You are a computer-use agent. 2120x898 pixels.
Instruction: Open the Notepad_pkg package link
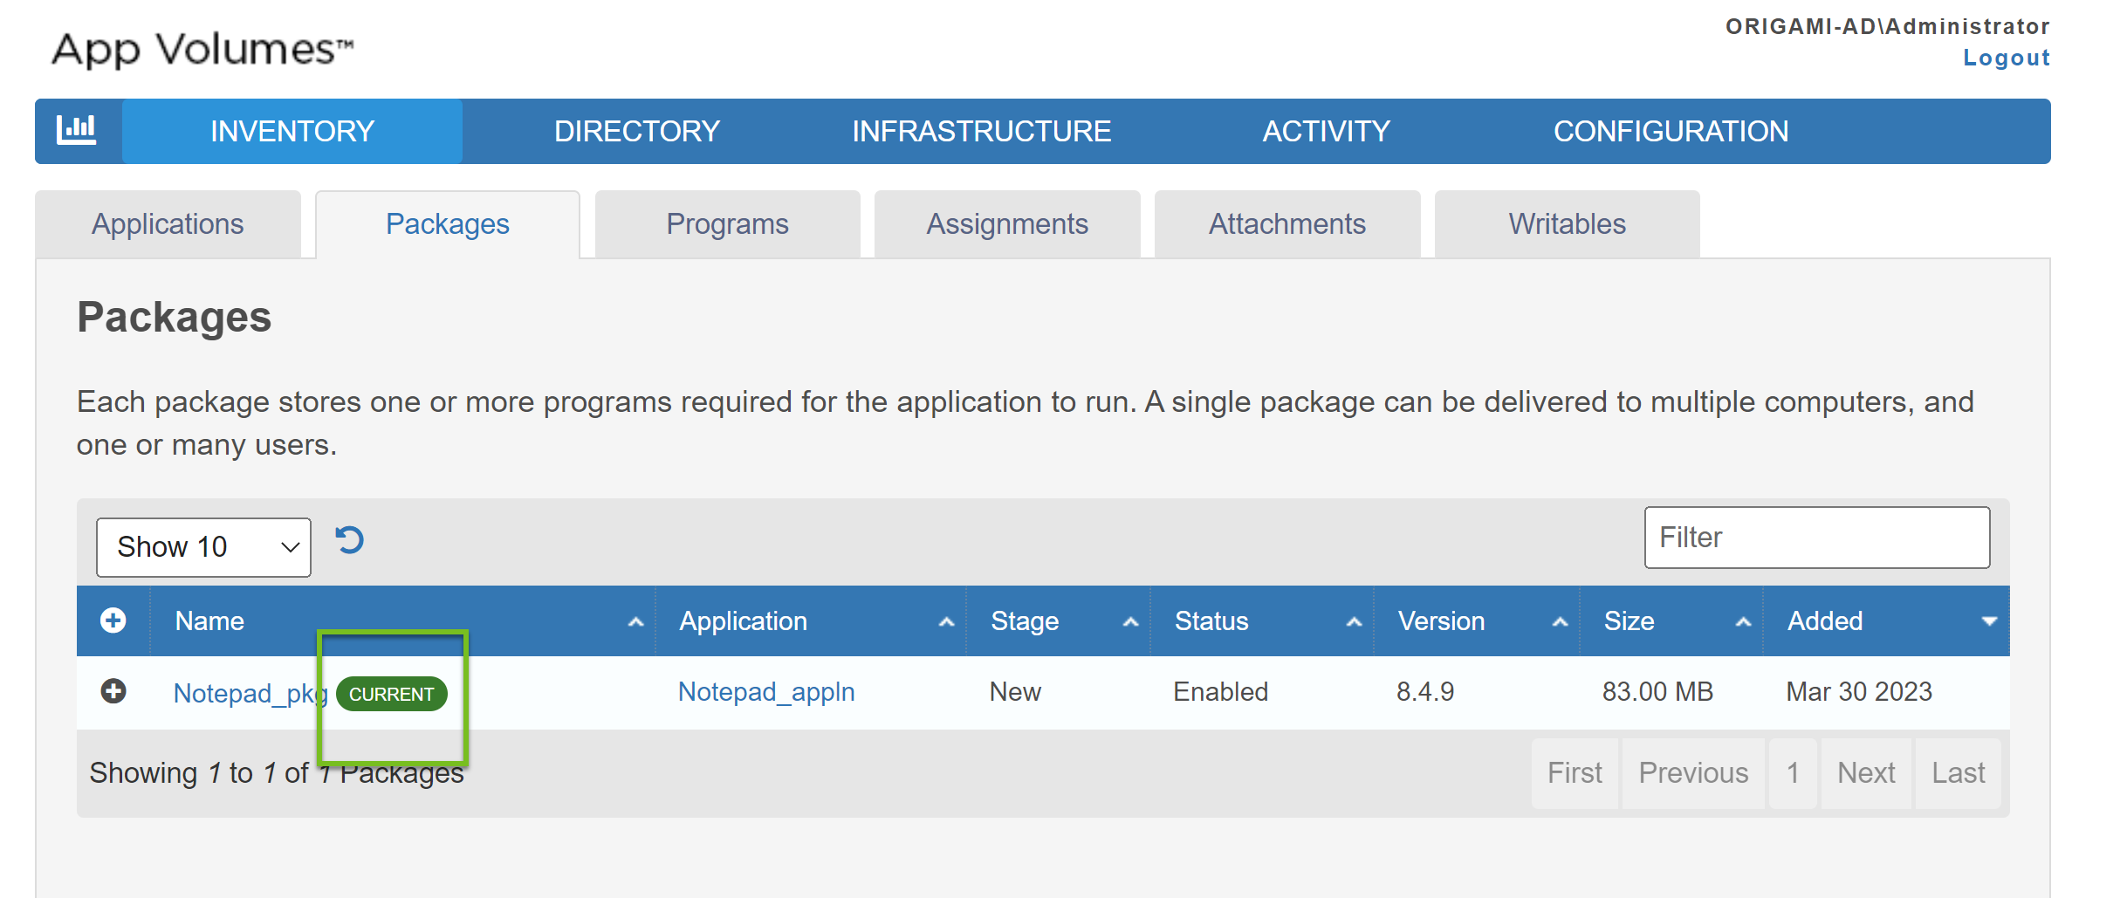coord(250,693)
